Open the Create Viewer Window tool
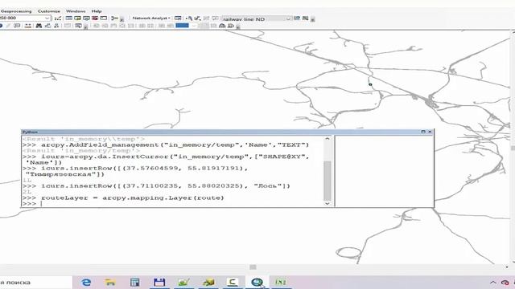Screen dimensions: 515x289 click(x=78, y=26)
